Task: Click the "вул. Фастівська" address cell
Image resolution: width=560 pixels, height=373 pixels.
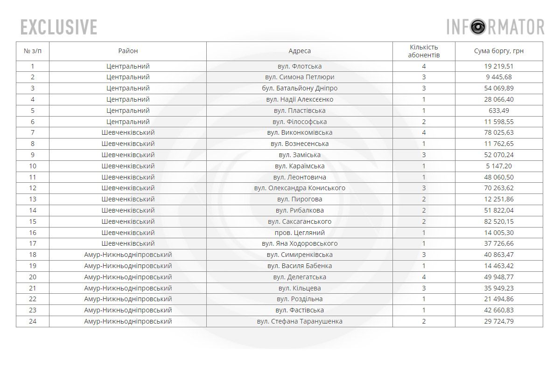Action: (x=300, y=310)
